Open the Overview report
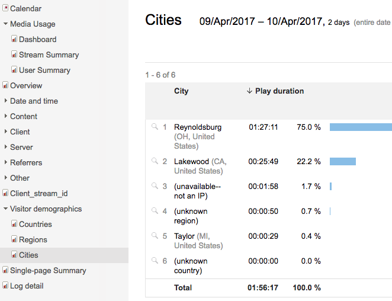This screenshot has width=392, height=301. (26, 86)
